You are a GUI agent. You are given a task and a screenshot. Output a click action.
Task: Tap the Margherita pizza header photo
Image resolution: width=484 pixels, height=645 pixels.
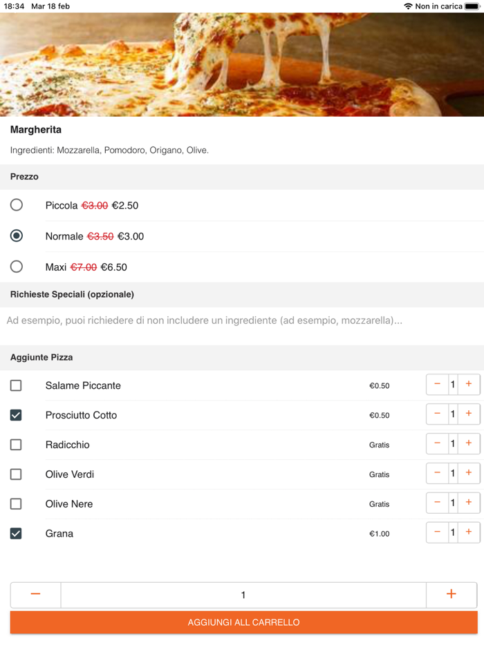[242, 64]
